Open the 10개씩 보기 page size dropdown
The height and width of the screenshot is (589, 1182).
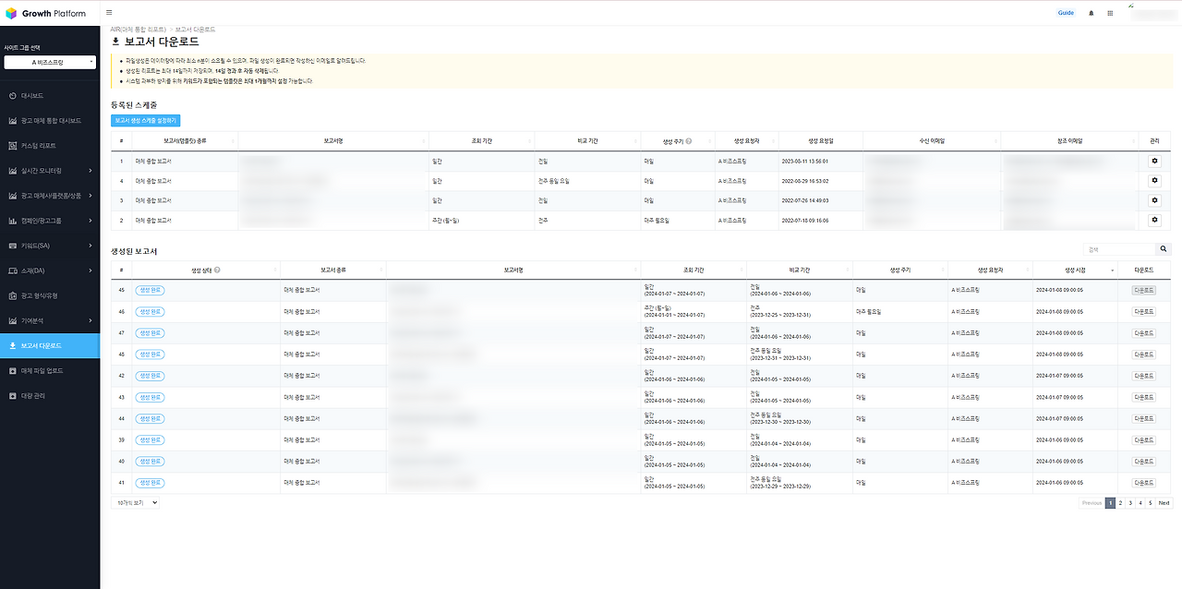tap(136, 502)
